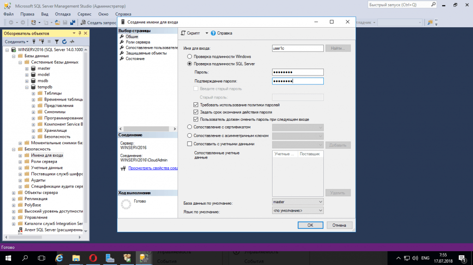The width and height of the screenshot is (473, 265).
Task: Switch to the Роли сервера page
Action: (137, 42)
